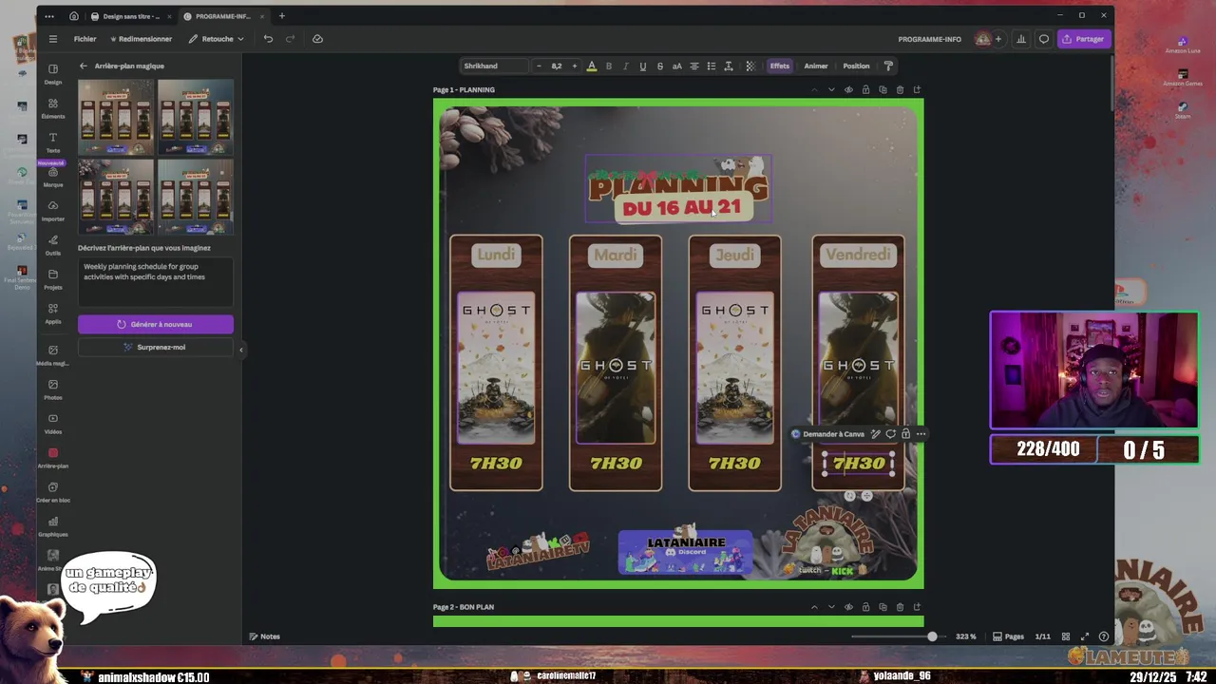Click Générer à nouveau button
Image resolution: width=1216 pixels, height=684 pixels.
coord(156,324)
